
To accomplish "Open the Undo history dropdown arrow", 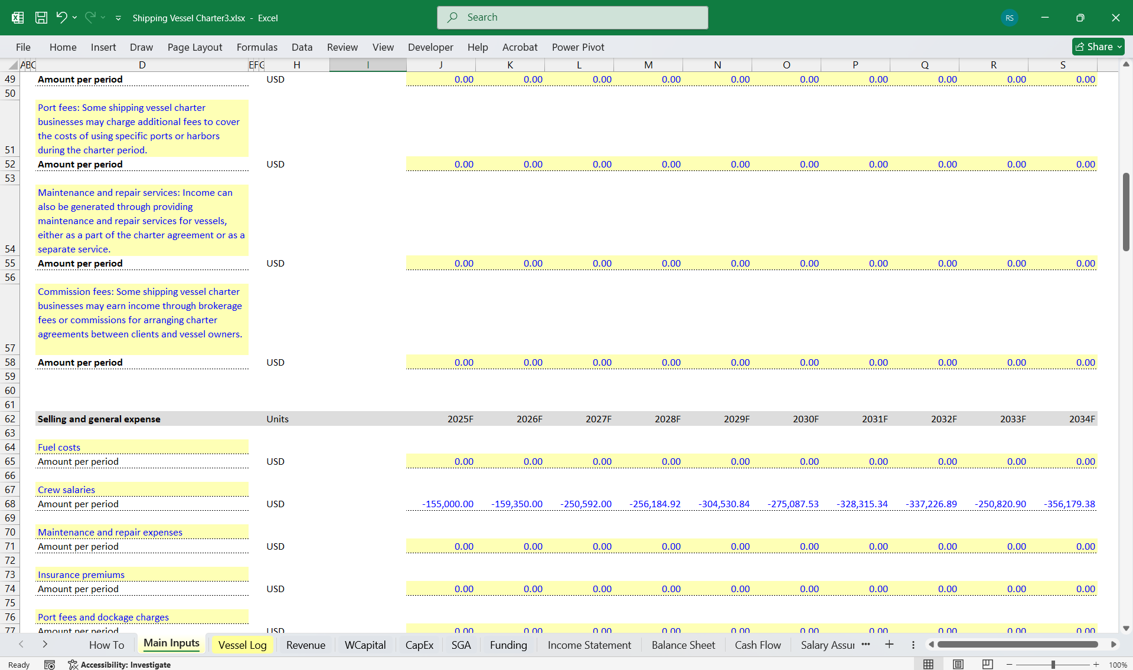I will pyautogui.click(x=75, y=18).
